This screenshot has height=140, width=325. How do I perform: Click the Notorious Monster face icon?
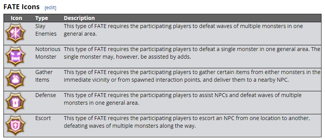[15, 56]
